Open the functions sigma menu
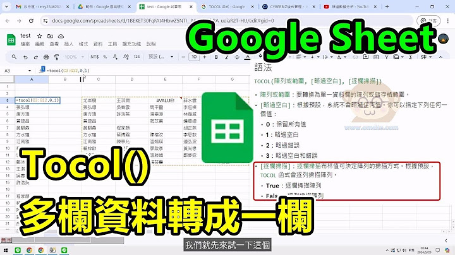Screen dimensions: 455x255 pyautogui.click(x=411, y=57)
